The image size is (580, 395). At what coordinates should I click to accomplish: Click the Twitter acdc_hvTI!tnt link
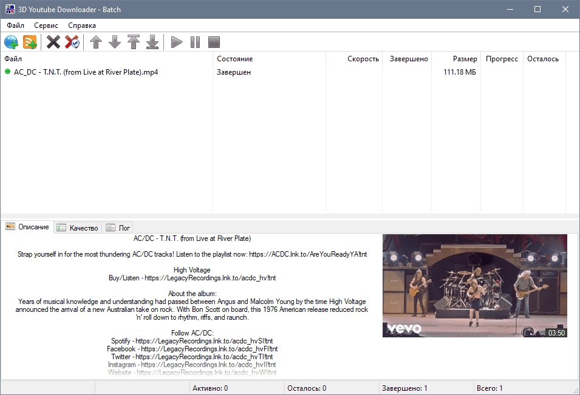(204, 357)
